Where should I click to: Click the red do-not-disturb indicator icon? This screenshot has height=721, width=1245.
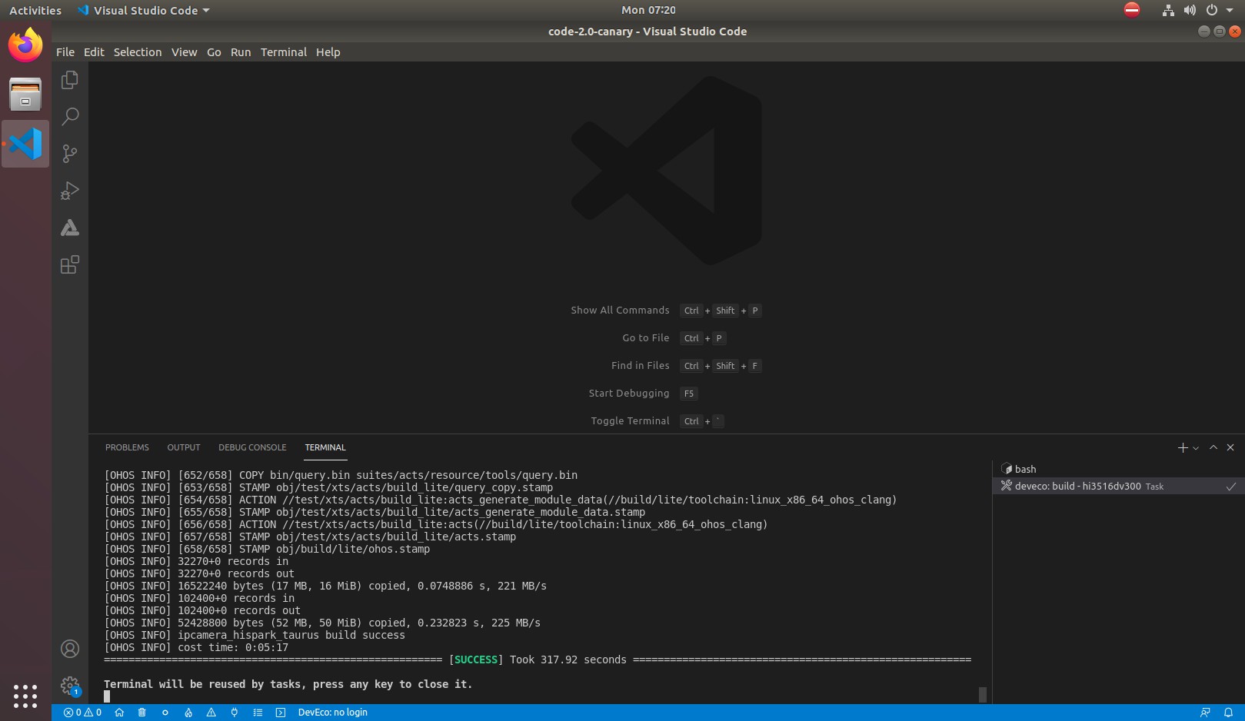(1132, 9)
